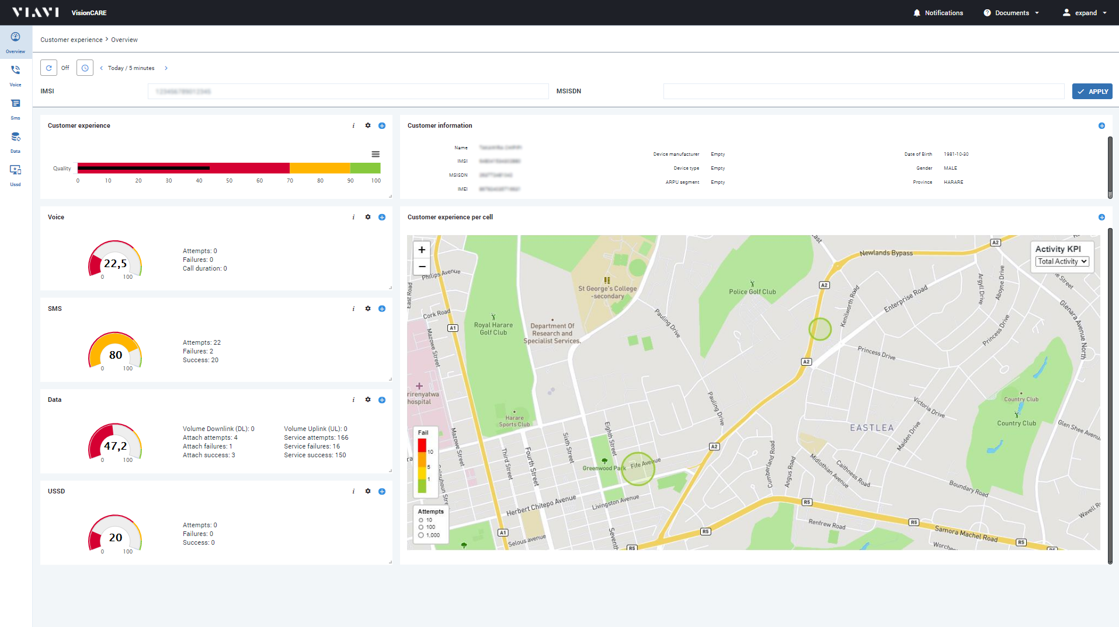This screenshot has height=627, width=1119.
Task: Expand the Documents menu
Action: click(x=1012, y=13)
